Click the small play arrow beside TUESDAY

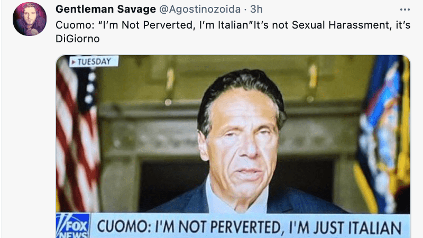click(73, 62)
